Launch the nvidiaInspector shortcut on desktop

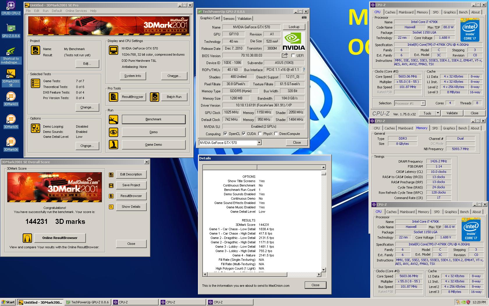pyautogui.click(x=11, y=56)
